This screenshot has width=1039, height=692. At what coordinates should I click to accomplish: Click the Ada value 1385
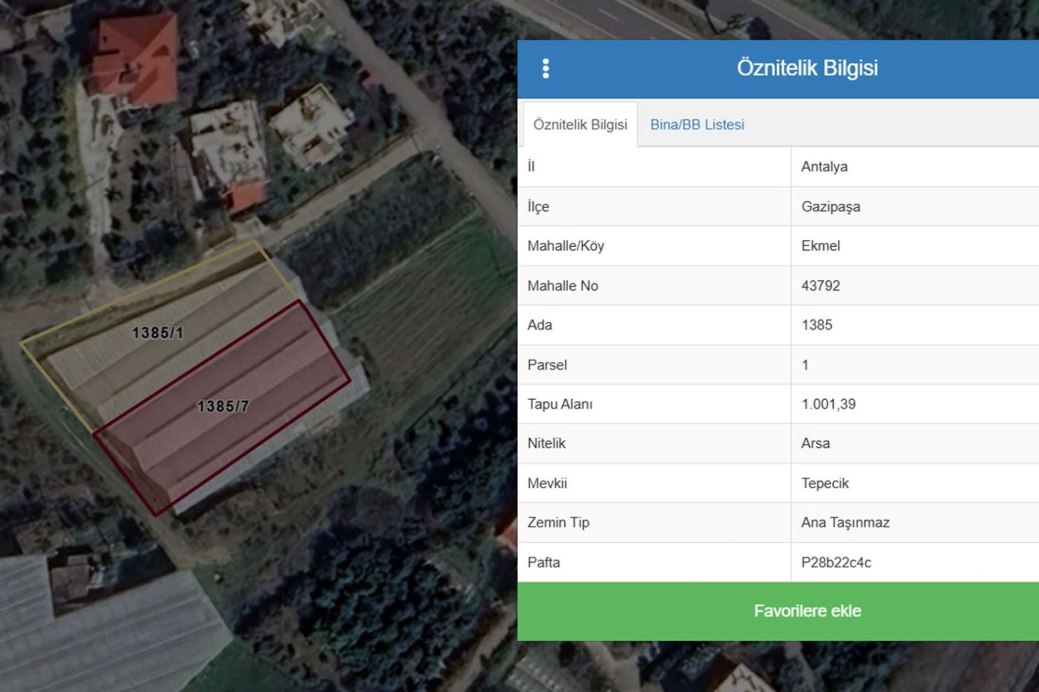click(816, 325)
